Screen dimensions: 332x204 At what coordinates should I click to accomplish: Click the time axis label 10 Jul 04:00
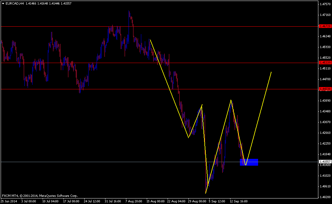click(50, 201)
